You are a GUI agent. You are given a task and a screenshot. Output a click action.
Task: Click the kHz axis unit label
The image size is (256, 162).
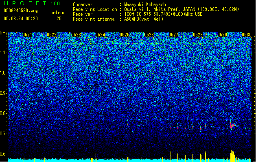4,33
